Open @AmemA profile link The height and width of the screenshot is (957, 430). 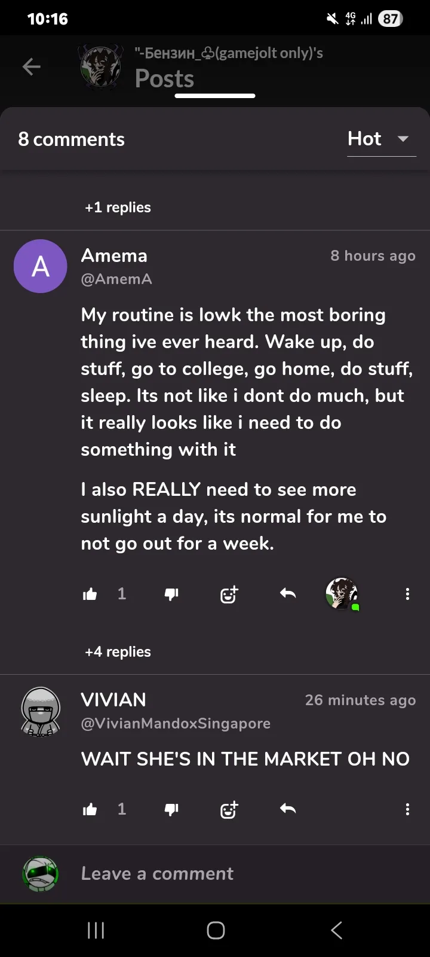tap(116, 279)
